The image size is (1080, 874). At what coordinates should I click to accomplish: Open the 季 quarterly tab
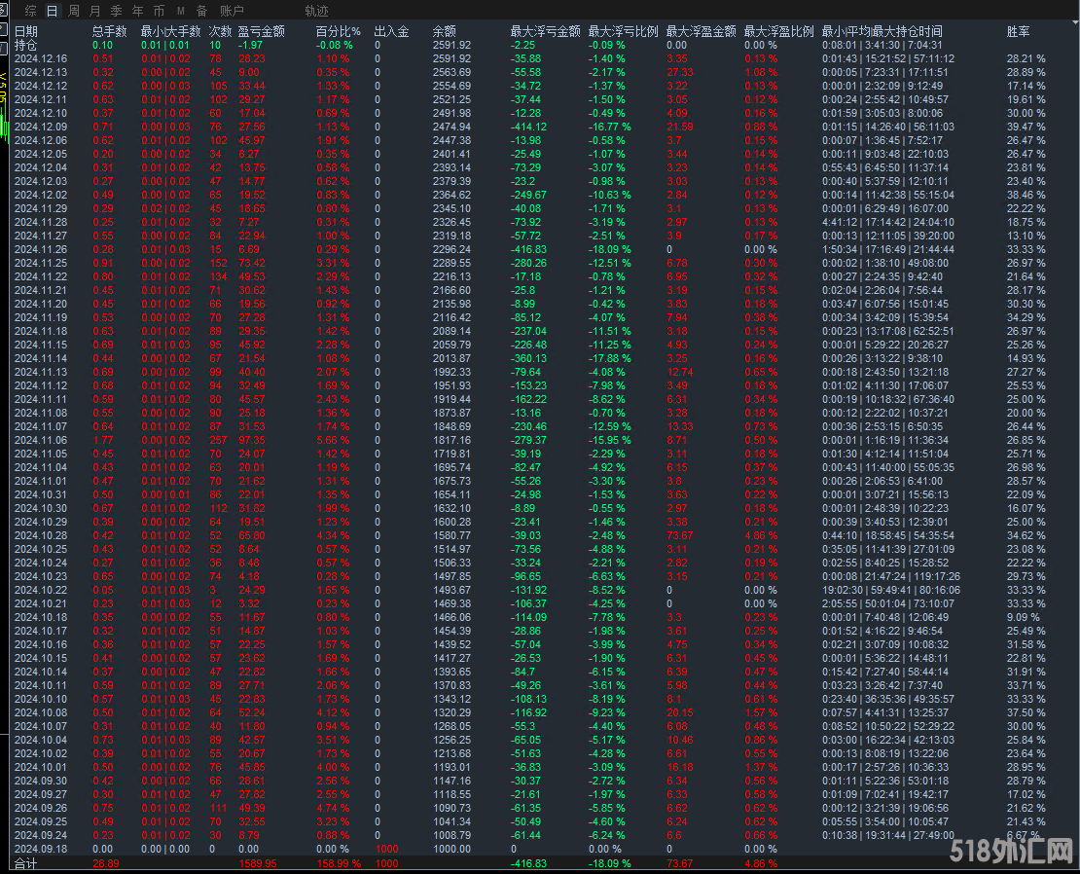(116, 11)
